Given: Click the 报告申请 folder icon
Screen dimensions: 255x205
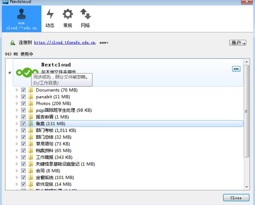Looking at the screenshot, I should 31,117.
